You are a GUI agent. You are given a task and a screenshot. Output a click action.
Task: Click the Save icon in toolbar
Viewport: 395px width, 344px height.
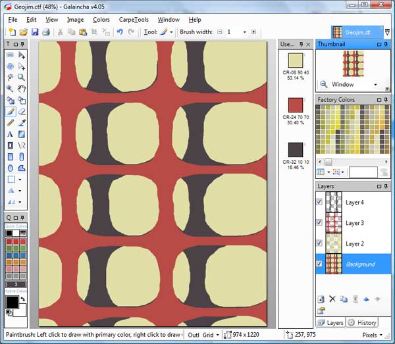[34, 32]
